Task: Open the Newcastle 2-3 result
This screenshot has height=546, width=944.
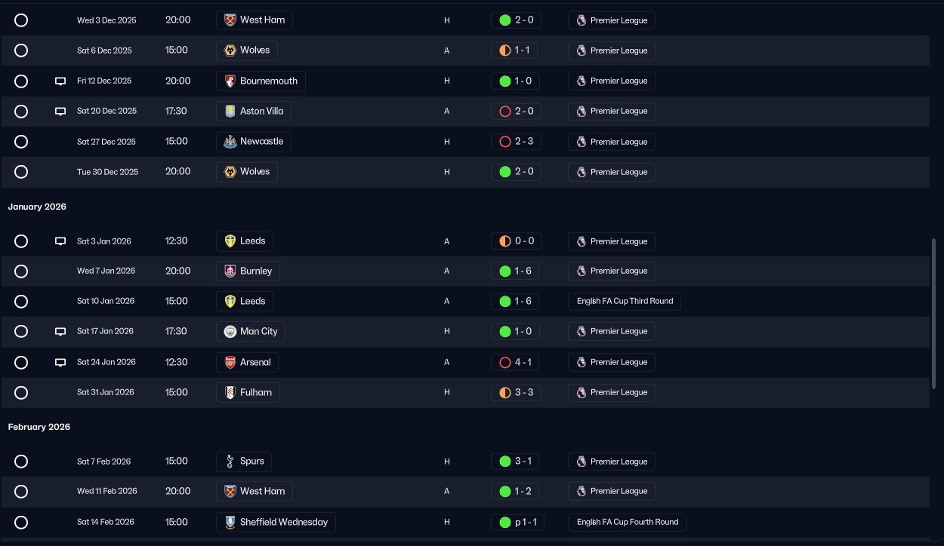Action: tap(517, 142)
